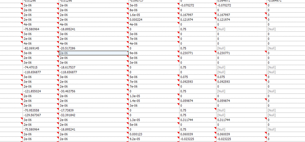The width and height of the screenshot is (305, 142).
Task: Select the -17.73839 cell
Action: tap(93, 110)
